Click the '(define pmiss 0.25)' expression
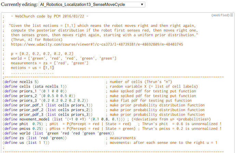The height and width of the screenshot is (153, 236). click(x=23, y=129)
